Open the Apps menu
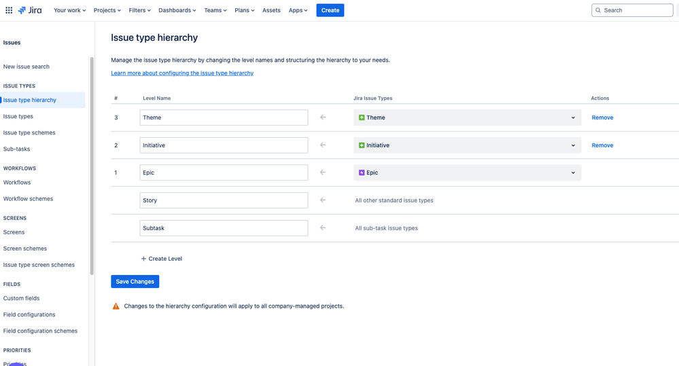The width and height of the screenshot is (679, 366). point(298,10)
